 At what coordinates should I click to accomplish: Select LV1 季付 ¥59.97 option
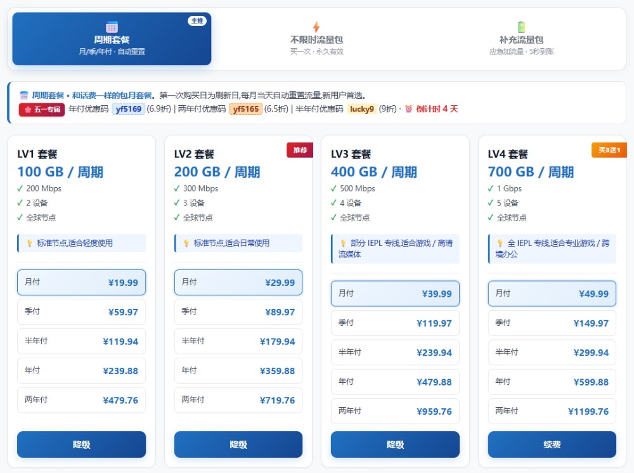pyautogui.click(x=81, y=312)
